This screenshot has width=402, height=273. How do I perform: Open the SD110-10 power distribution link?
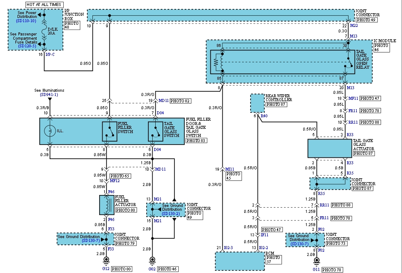pos(26,20)
